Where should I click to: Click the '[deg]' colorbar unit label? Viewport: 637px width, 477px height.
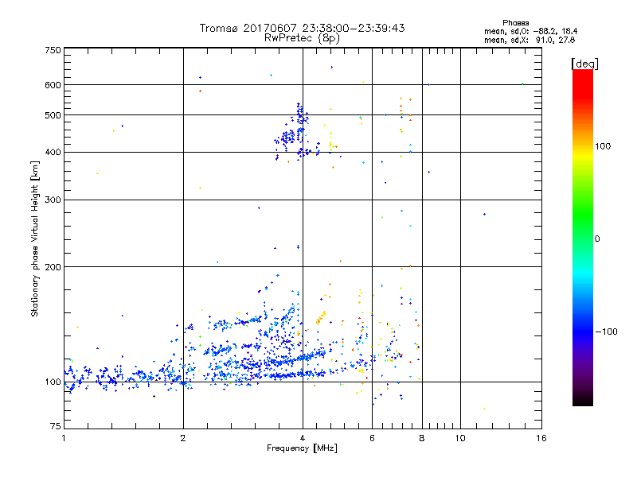click(x=584, y=64)
